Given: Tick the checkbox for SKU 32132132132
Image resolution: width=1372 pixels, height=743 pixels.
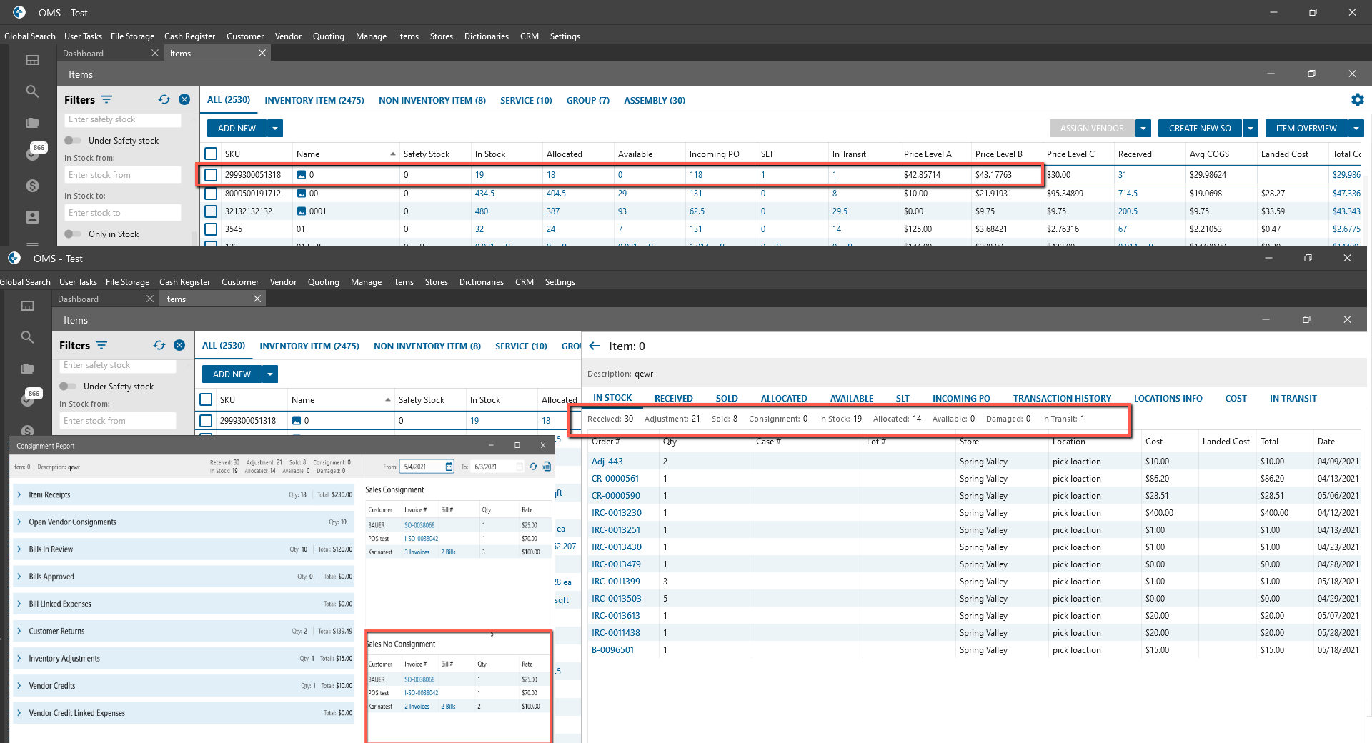Looking at the screenshot, I should 211,211.
